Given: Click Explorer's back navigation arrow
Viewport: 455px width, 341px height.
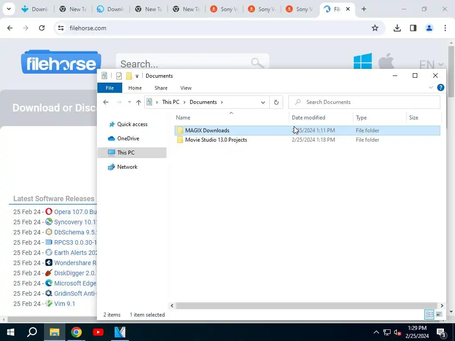Looking at the screenshot, I should (106, 102).
